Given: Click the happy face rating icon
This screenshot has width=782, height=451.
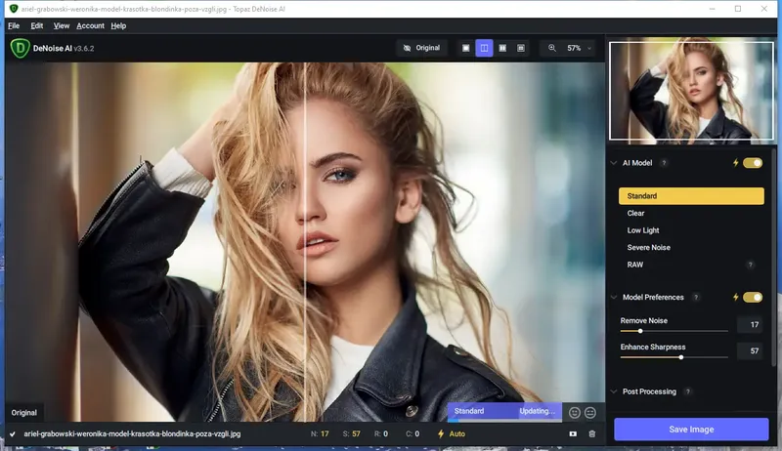Looking at the screenshot, I should [x=575, y=413].
